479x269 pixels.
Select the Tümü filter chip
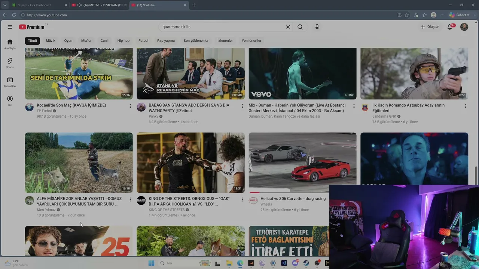coord(33,41)
